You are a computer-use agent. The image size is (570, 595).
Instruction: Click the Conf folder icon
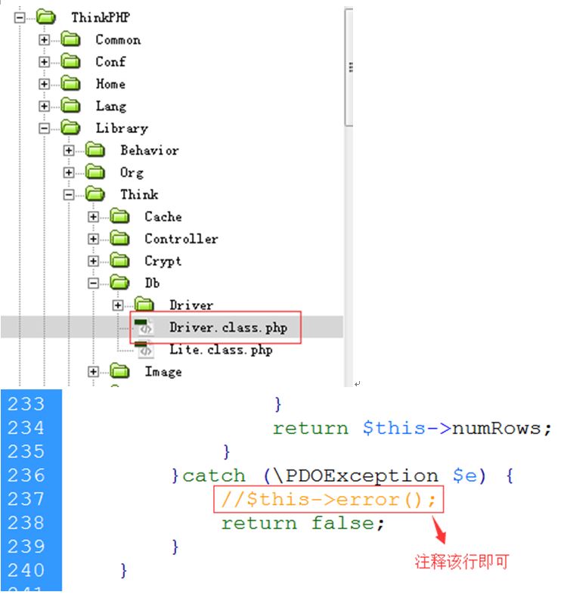tap(70, 61)
